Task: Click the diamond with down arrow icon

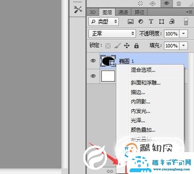Action: click(x=153, y=4)
